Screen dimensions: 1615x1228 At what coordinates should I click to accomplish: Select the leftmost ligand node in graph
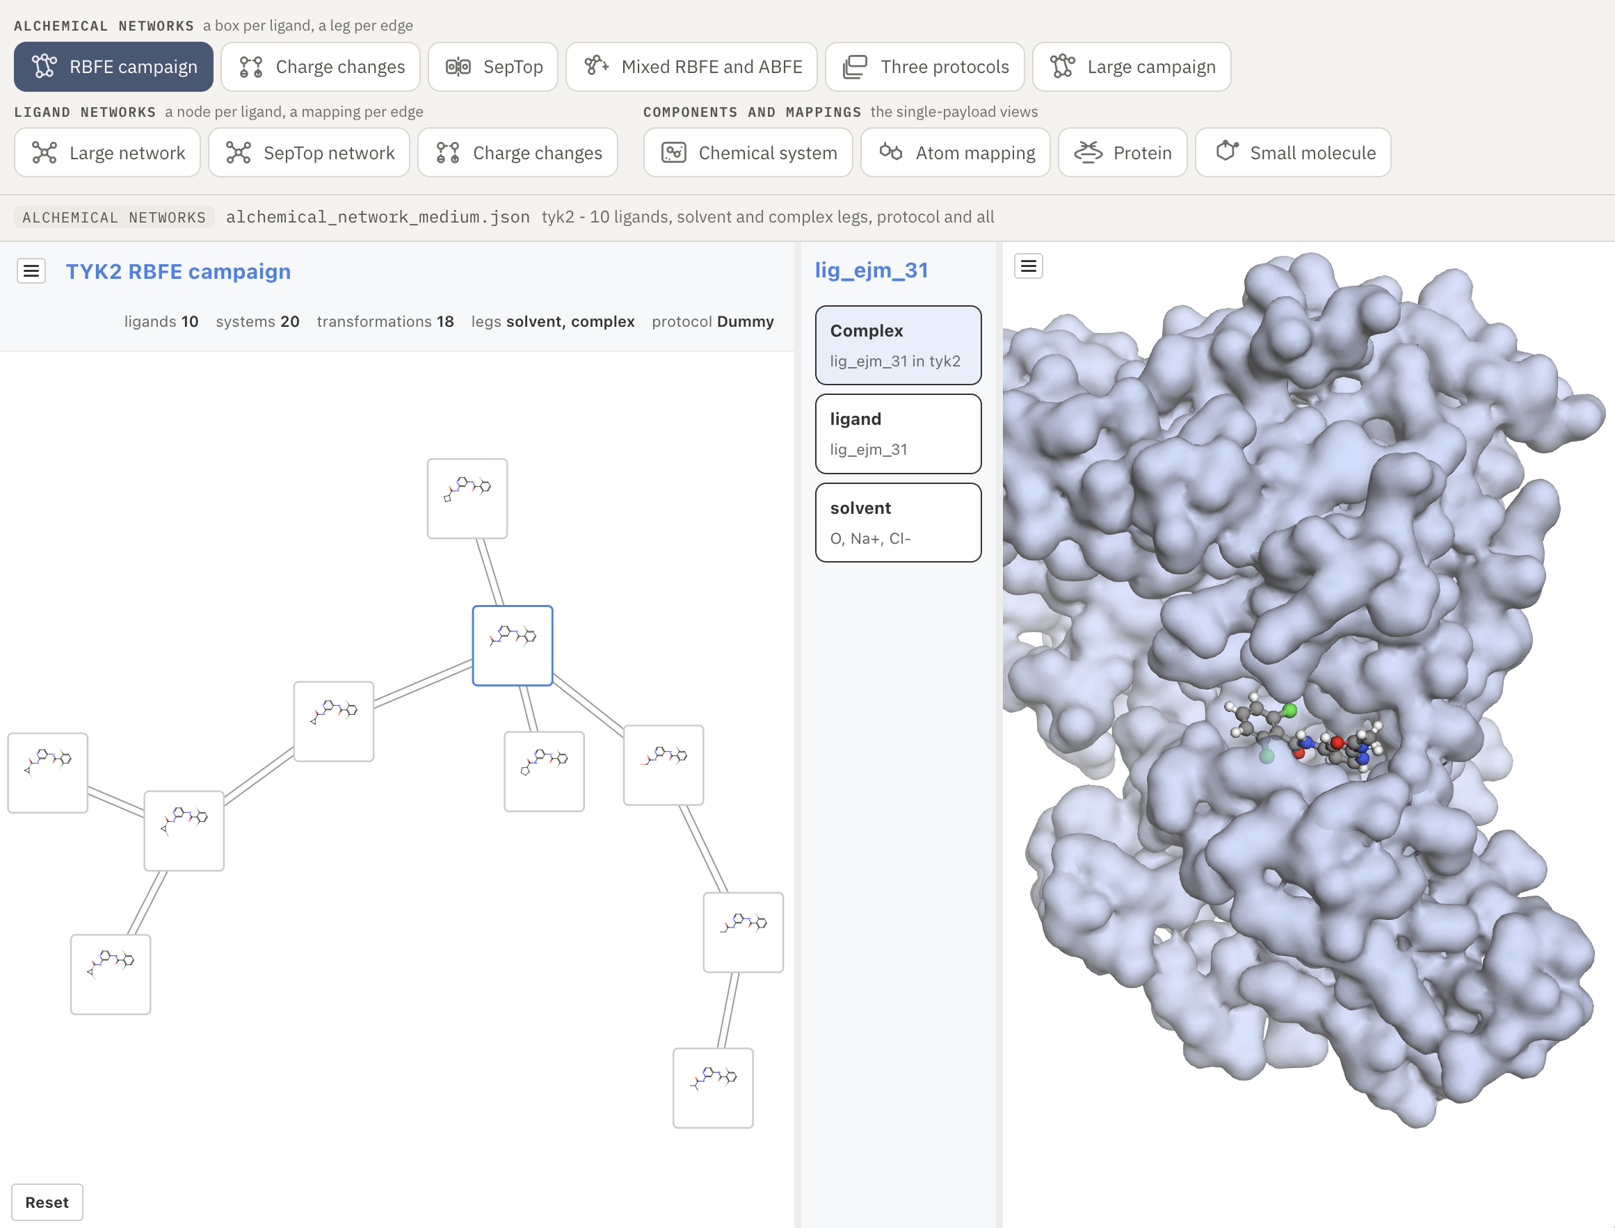click(47, 773)
